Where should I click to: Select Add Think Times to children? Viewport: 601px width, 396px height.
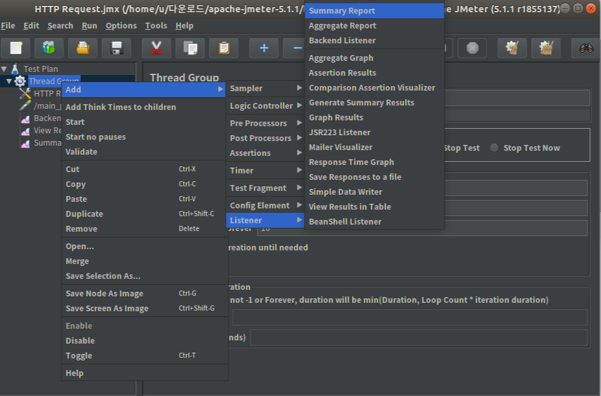coord(144,107)
